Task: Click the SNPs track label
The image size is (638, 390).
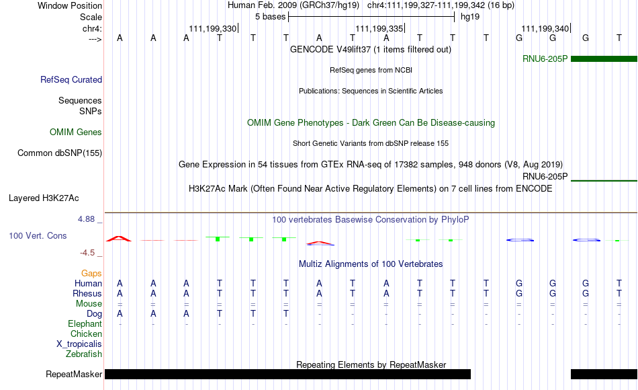Action: click(x=91, y=111)
